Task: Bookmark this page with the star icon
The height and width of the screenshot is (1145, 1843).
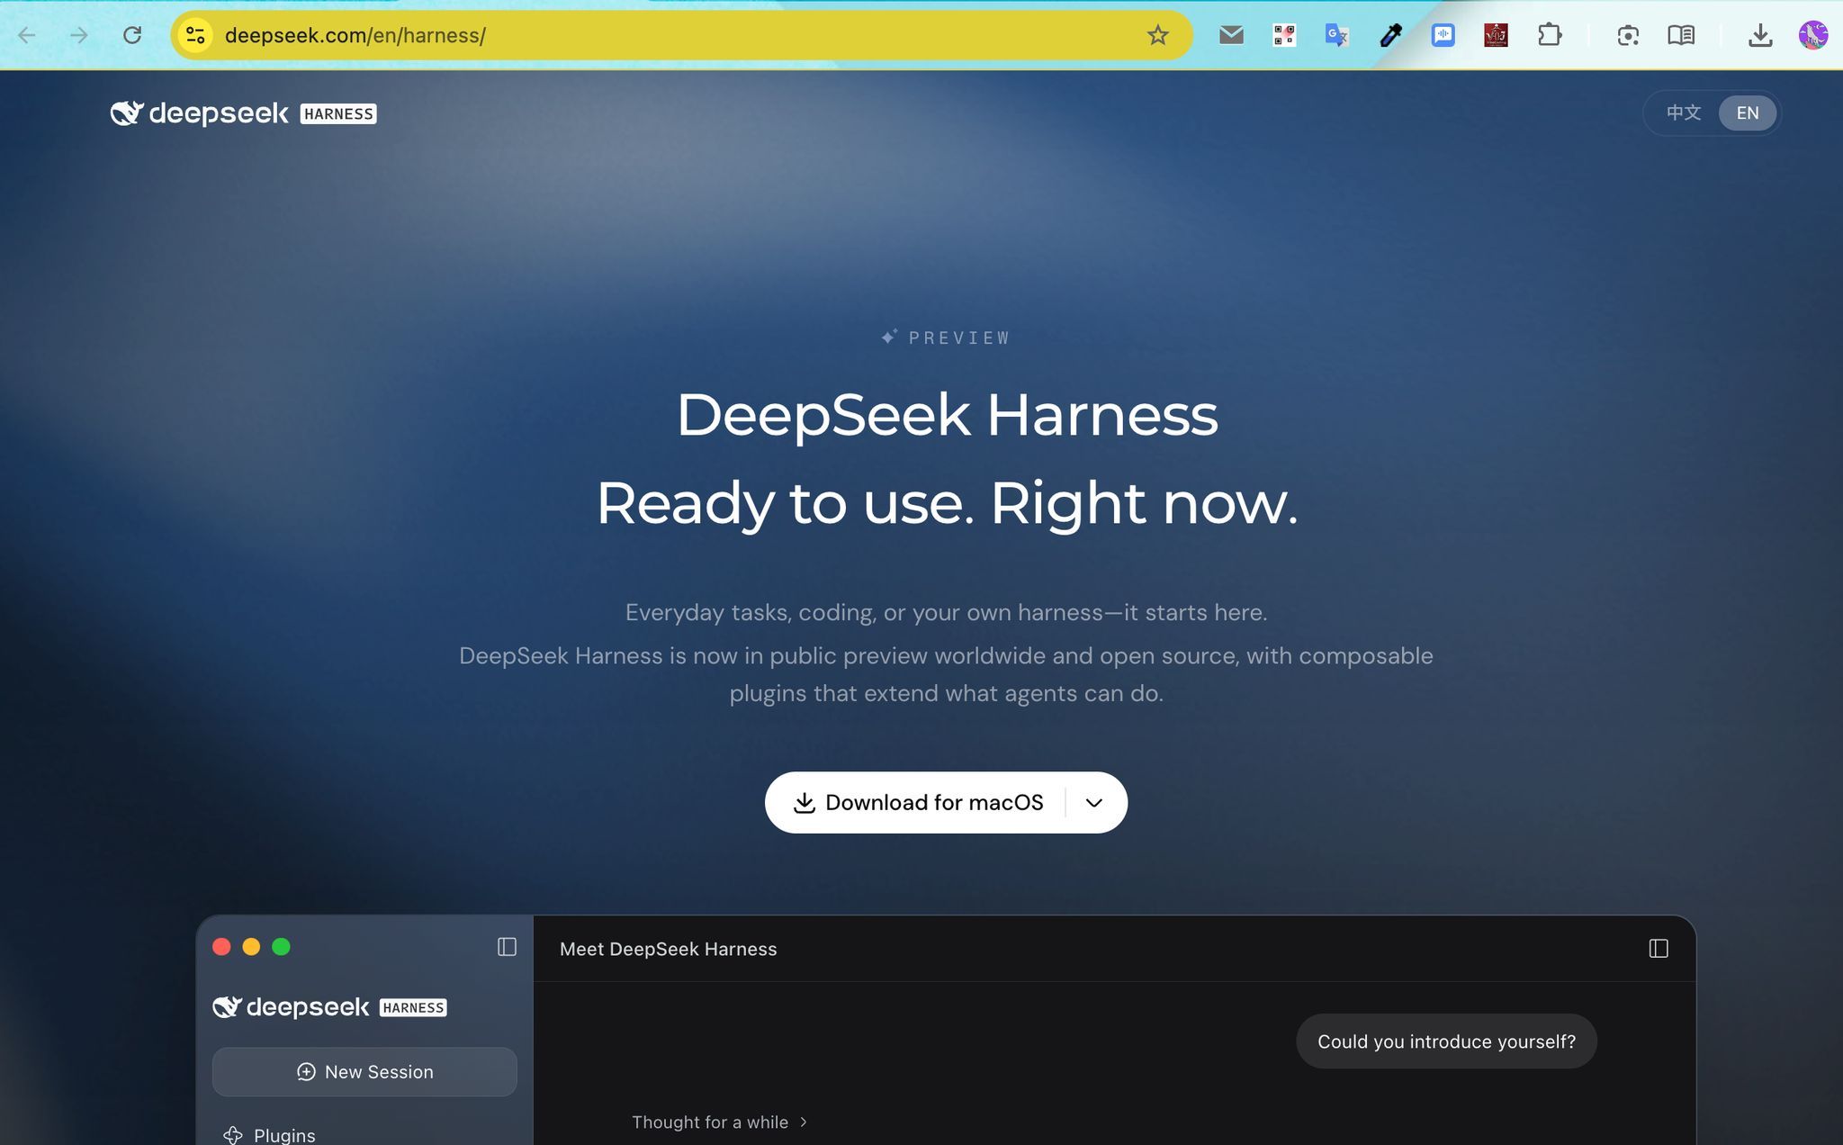Action: click(1157, 35)
